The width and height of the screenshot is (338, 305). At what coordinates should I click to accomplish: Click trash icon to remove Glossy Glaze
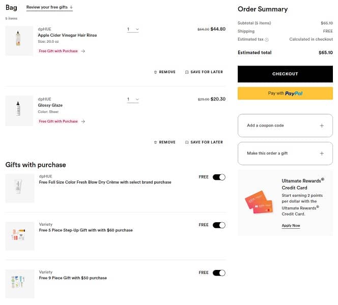tap(155, 142)
